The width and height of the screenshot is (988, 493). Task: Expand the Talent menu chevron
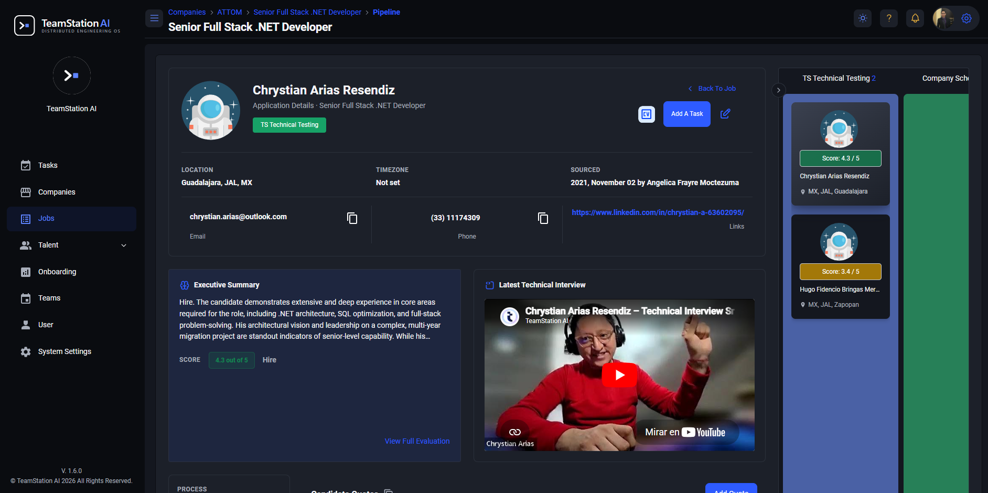pos(124,245)
